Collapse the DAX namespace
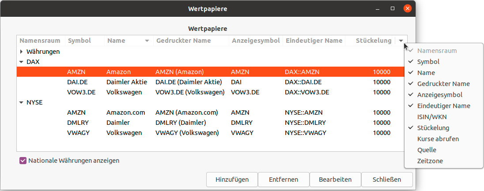The width and height of the screenshot is (484, 191). coord(21,62)
